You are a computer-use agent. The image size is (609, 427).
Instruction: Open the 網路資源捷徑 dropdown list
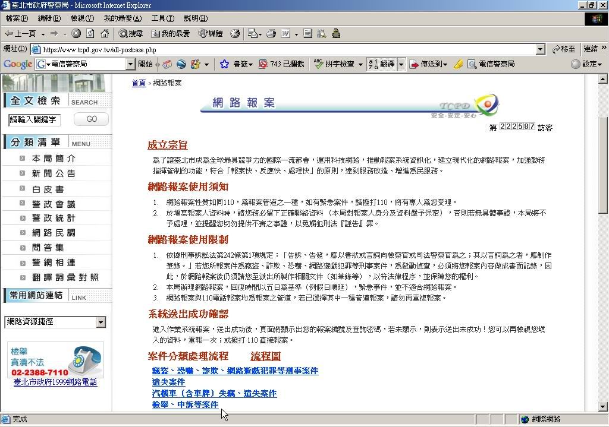[x=101, y=322]
